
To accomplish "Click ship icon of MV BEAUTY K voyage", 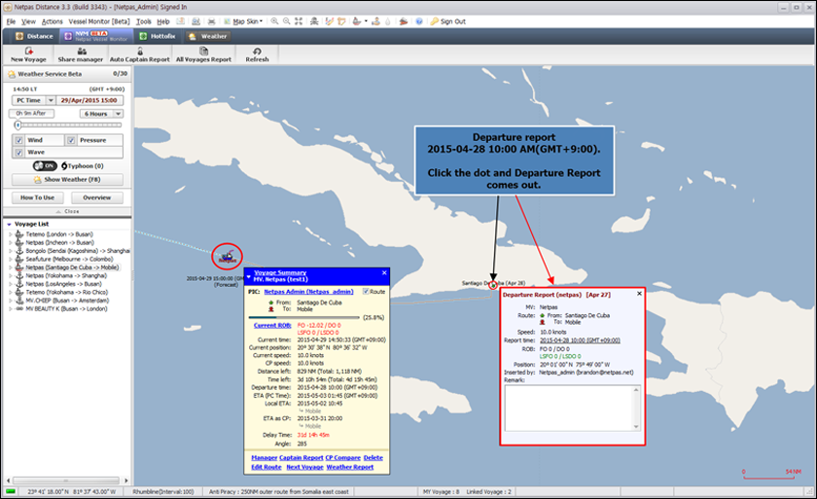I will pos(19,309).
